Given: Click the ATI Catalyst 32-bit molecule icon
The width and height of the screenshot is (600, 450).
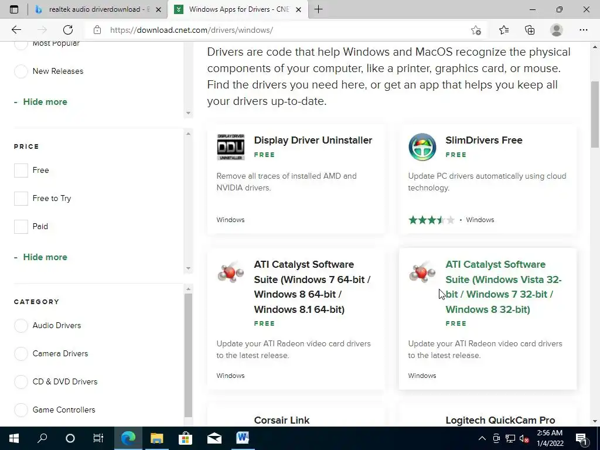Looking at the screenshot, I should tap(422, 272).
